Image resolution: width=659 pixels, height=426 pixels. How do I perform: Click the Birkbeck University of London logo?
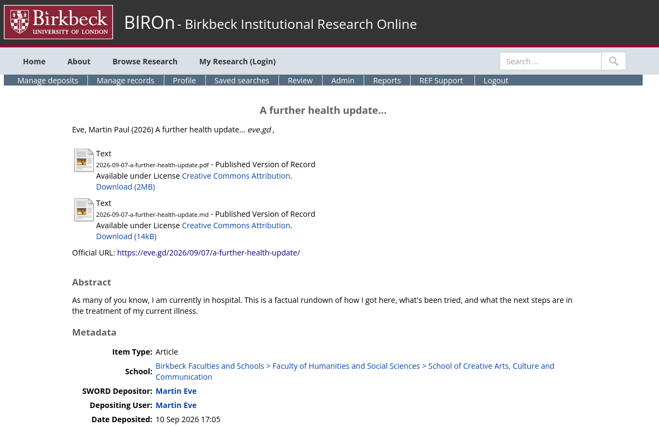[58, 22]
